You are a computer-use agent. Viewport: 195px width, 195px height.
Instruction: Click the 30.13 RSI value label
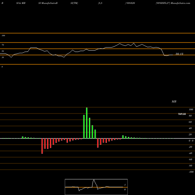(x=179, y=54)
